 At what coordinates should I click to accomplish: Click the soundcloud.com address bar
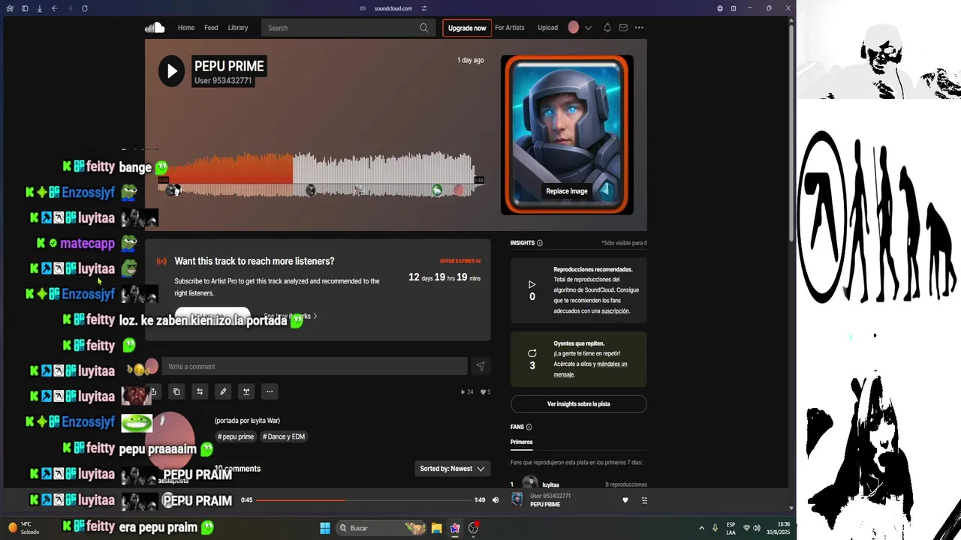coord(393,8)
